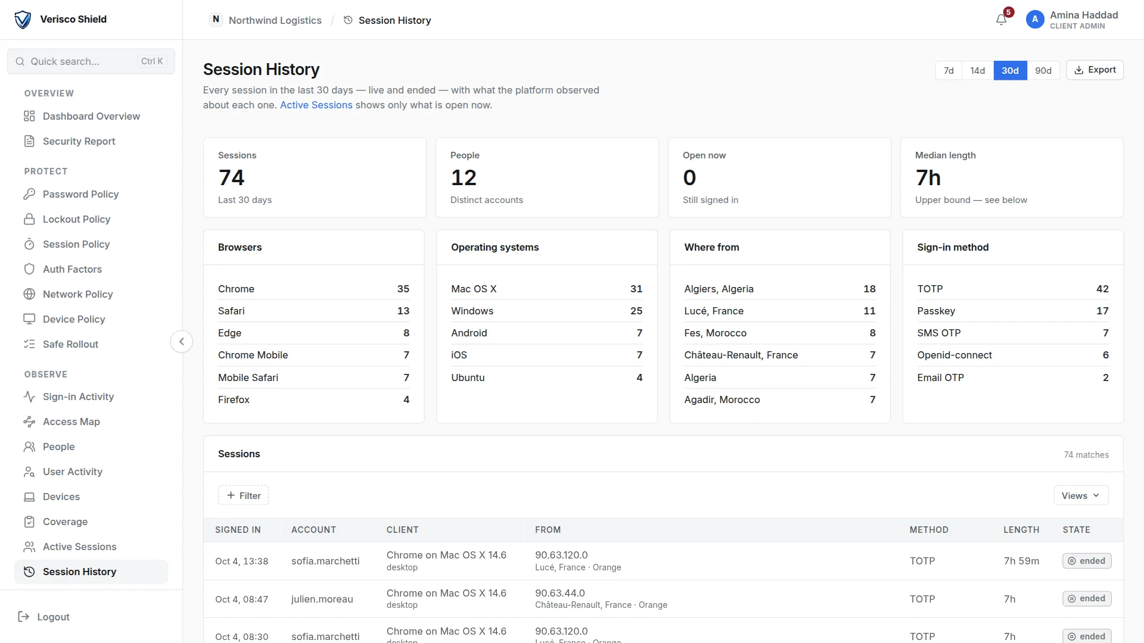Screen dimensions: 1144x643
Task: Click the Access Map route icon
Action: [29, 422]
